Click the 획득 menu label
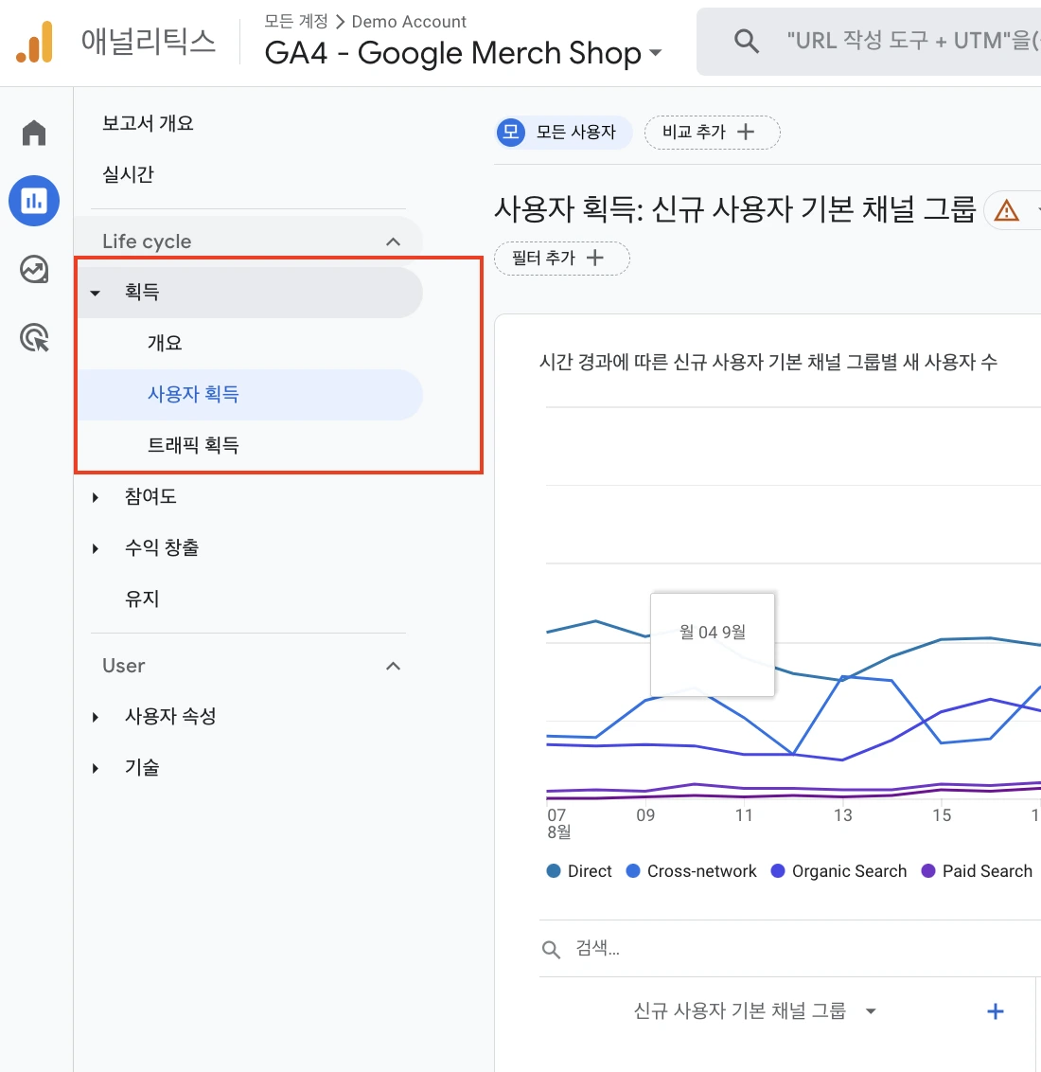Image resolution: width=1041 pixels, height=1072 pixels. click(141, 292)
